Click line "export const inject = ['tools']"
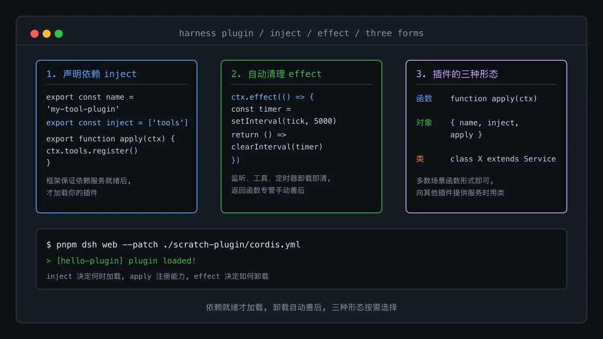Screen dimensions: 603x339 [117, 123]
